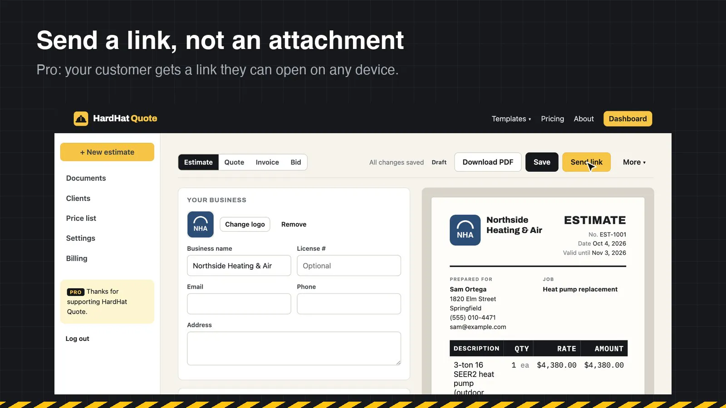The height and width of the screenshot is (408, 726).
Task: Click the HardHat Quote hard-hat logo icon
Action: point(81,119)
